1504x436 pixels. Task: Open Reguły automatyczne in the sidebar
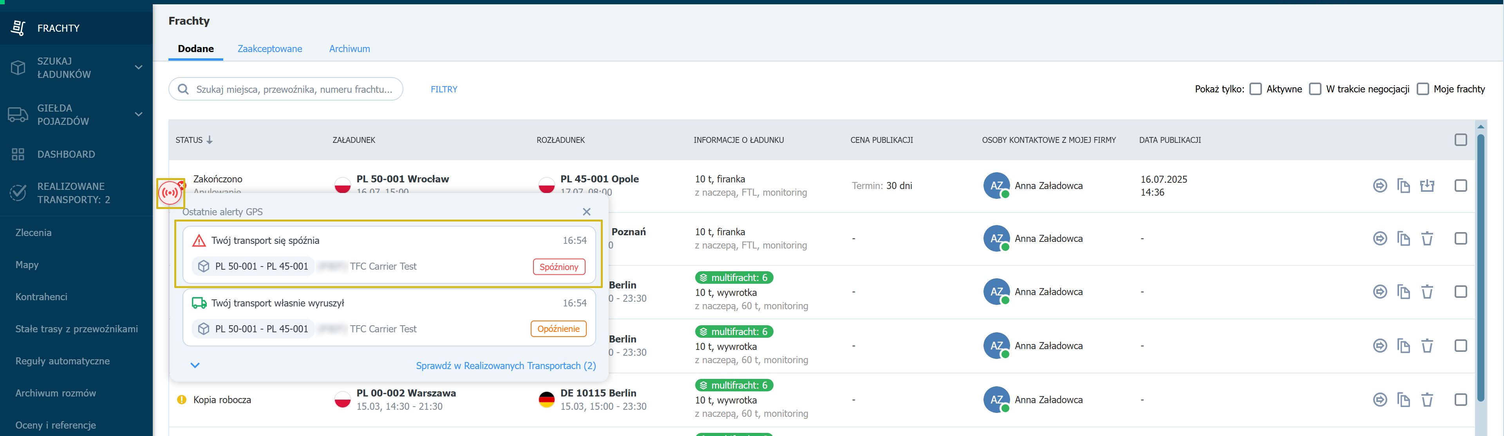click(x=63, y=361)
